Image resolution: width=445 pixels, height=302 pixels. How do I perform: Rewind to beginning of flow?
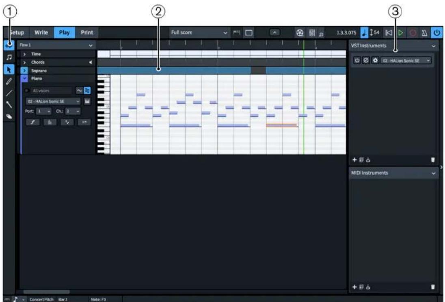388,33
